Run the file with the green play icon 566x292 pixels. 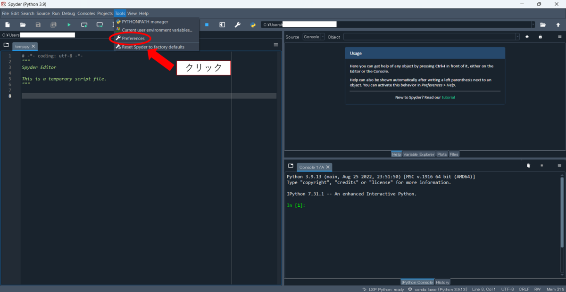pos(69,24)
